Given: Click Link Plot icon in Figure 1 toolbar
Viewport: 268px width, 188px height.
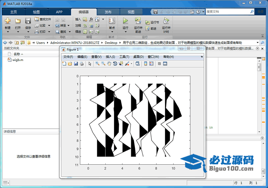Looking at the screenshot, I should (138, 64).
